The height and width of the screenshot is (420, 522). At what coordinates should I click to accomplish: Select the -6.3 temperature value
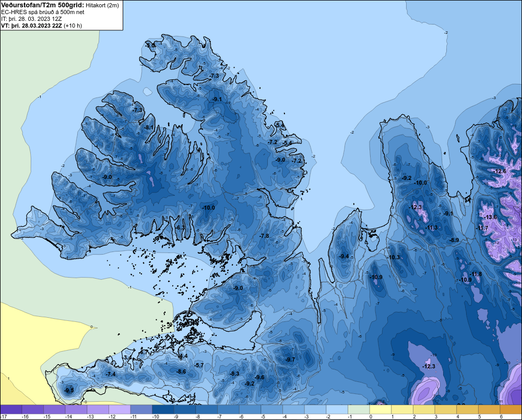(180, 227)
